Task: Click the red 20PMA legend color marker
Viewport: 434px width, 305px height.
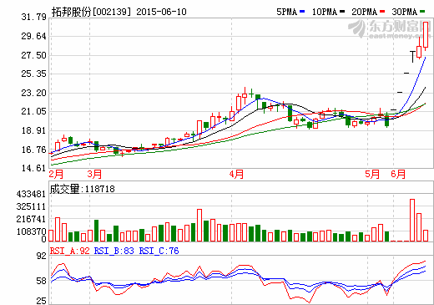Action: tap(382, 12)
